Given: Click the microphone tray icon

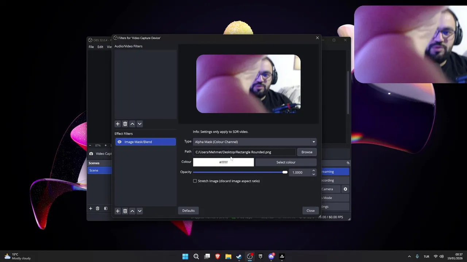Looking at the screenshot, I should pyautogui.click(x=417, y=257).
